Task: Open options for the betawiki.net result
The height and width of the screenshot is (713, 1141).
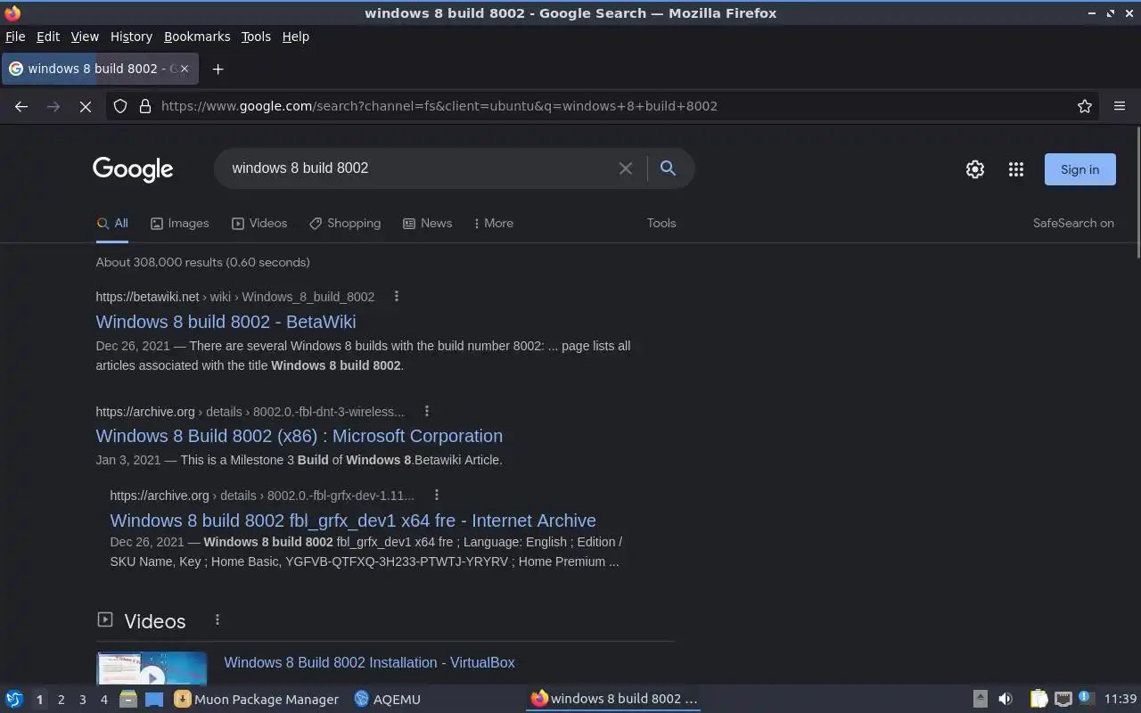Action: point(397,297)
